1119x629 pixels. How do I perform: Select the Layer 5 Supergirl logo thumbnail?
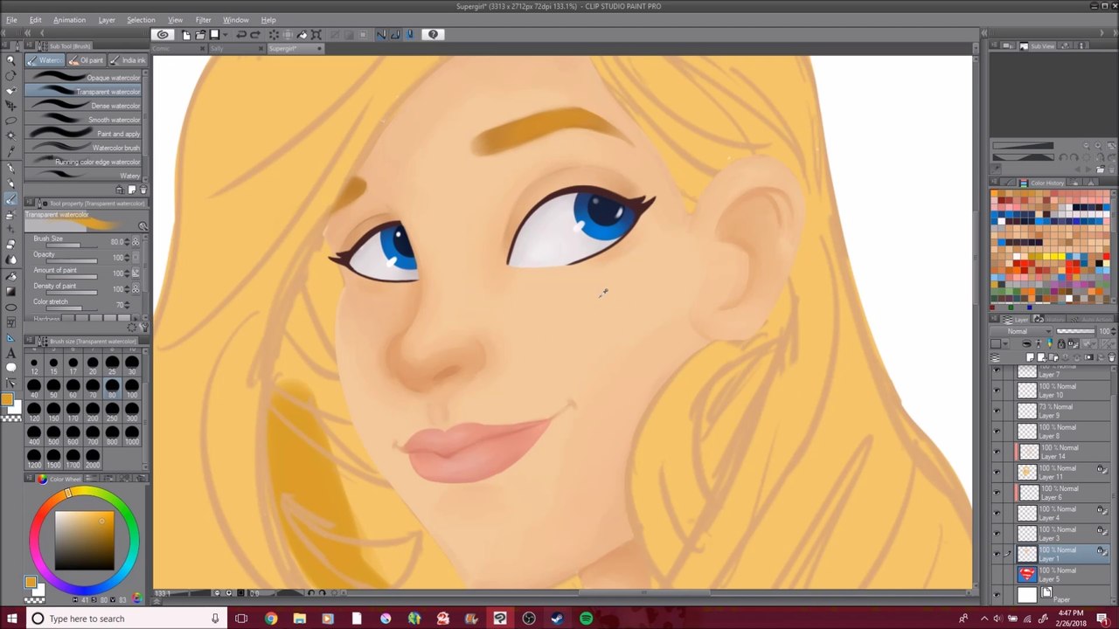coord(1027,574)
